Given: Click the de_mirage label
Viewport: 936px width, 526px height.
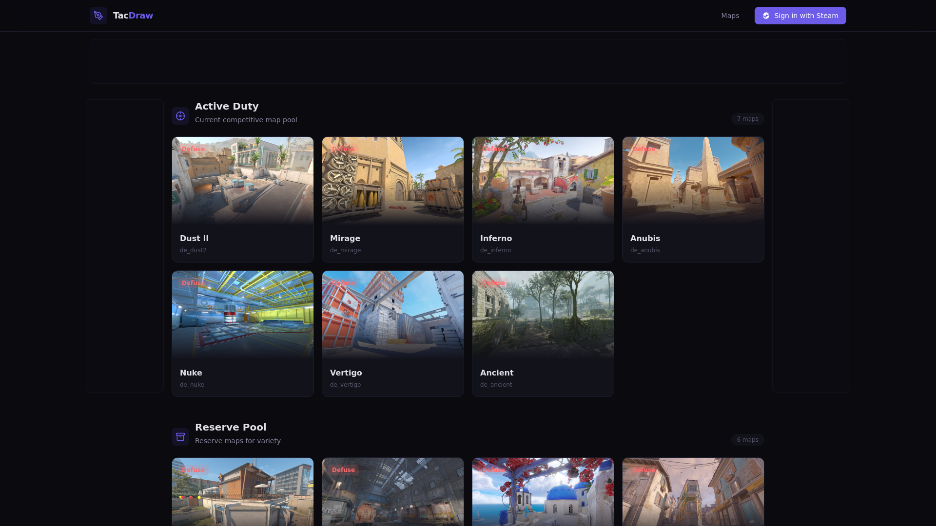Looking at the screenshot, I should click(x=345, y=250).
